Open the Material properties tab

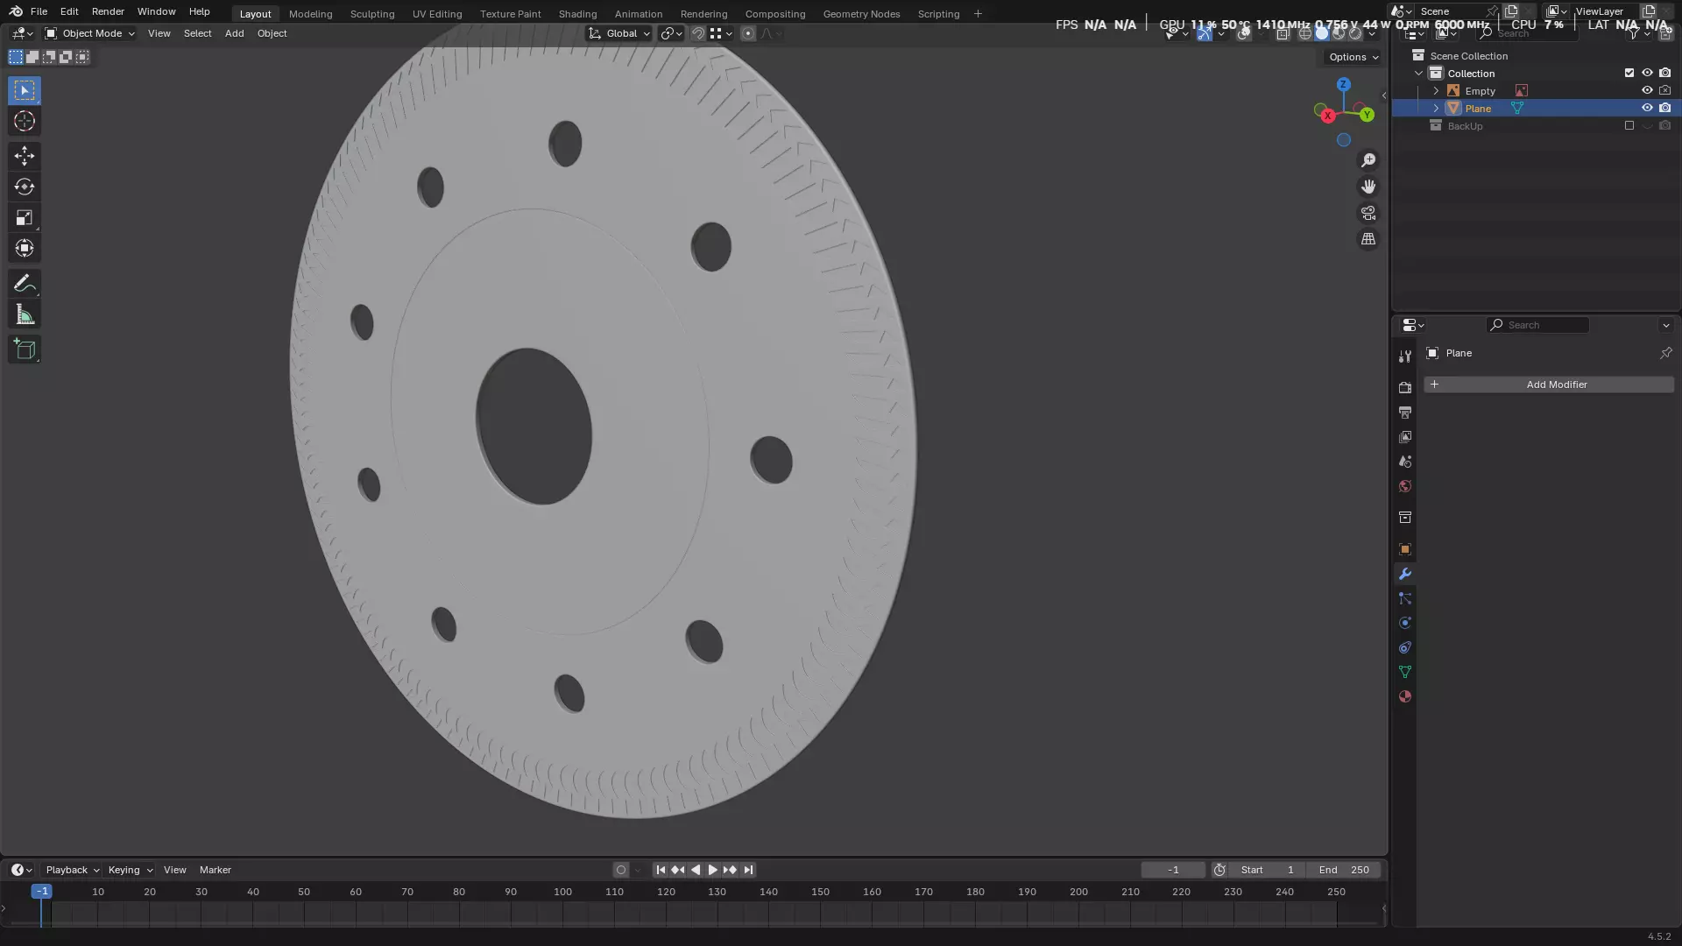[1405, 696]
